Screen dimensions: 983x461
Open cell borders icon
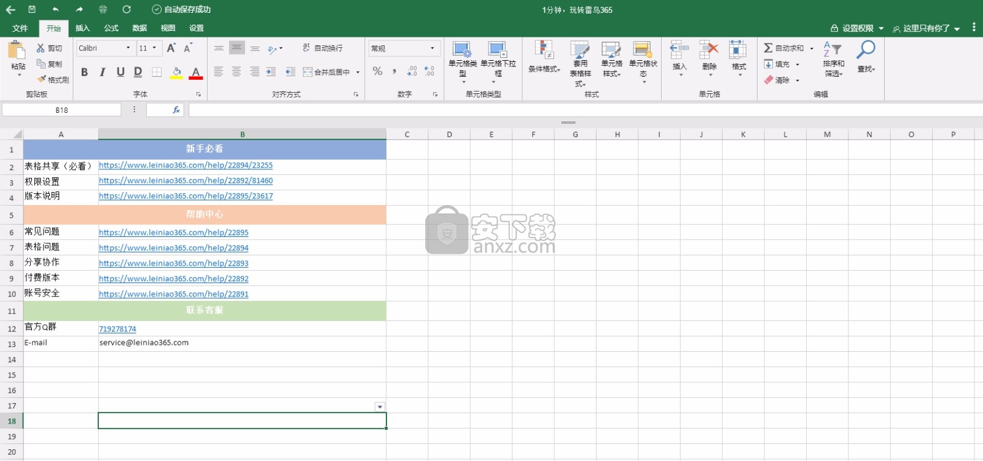[157, 72]
